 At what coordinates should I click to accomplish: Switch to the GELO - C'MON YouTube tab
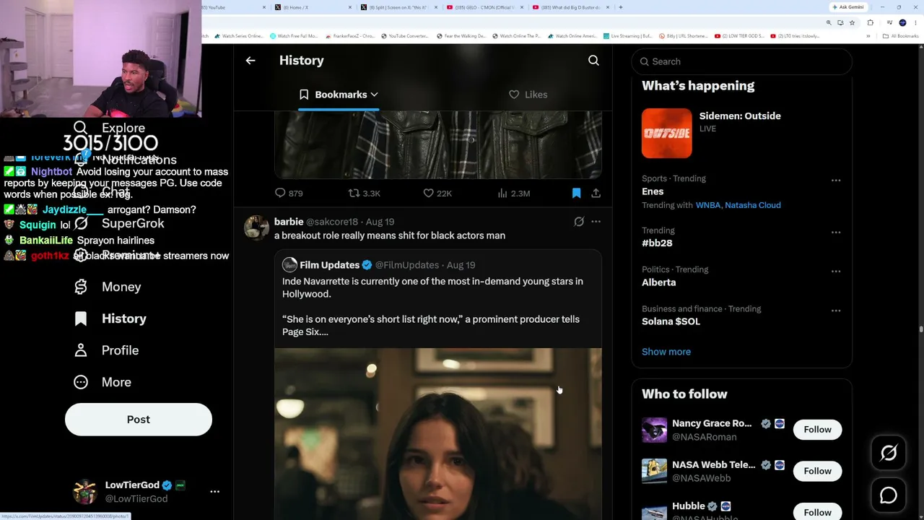pos(485,7)
